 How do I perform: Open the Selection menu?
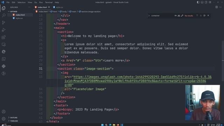[21, 2]
